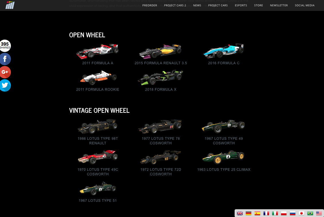Viewport: 324px width, 217px height.
Task: Open the Project CARS menu item
Action: [218, 5]
